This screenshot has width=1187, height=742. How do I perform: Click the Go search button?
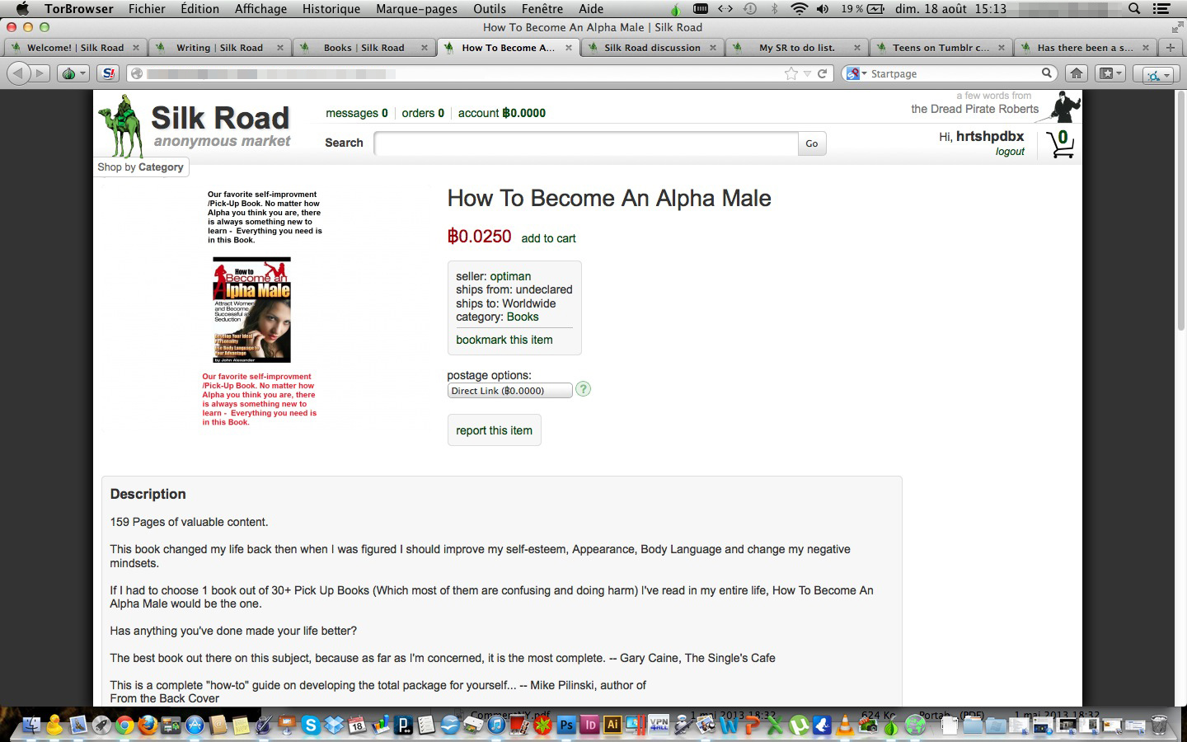click(x=812, y=143)
